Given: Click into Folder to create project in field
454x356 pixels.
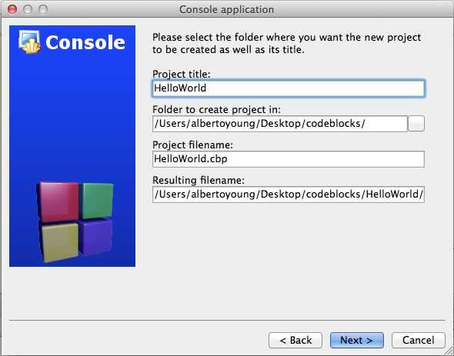Looking at the screenshot, I should (280, 124).
